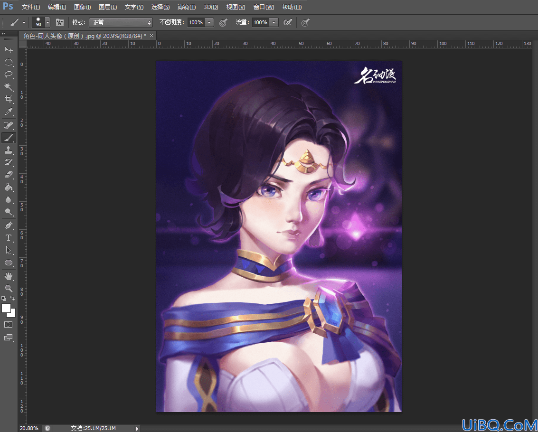The height and width of the screenshot is (432, 538).
Task: Open the 不透明度 opacity slider arrow
Action: pyautogui.click(x=209, y=23)
